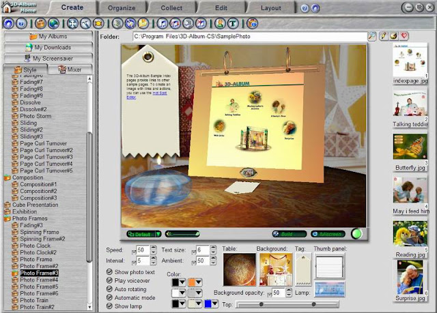This screenshot has width=437, height=313.
Task: Click the yellow sun light toolbar icon
Action: point(98,23)
